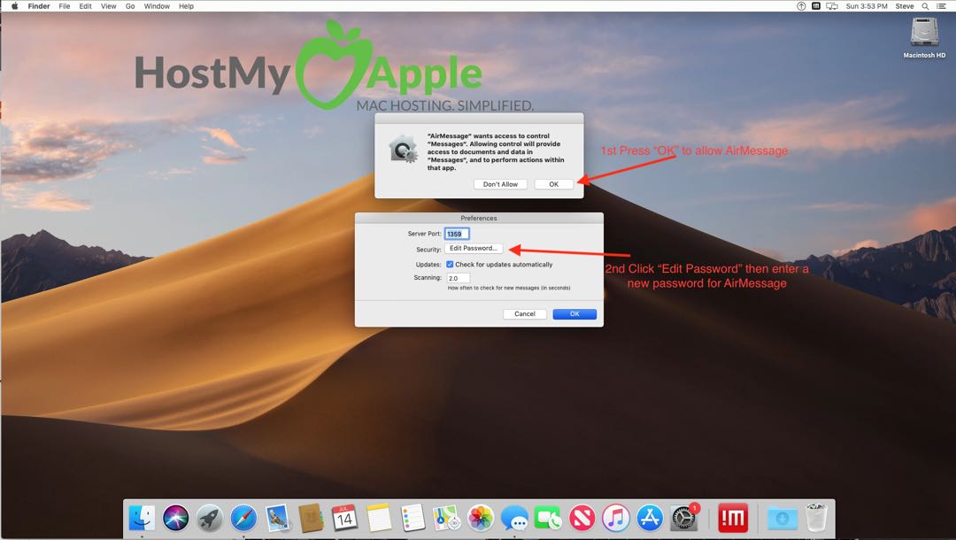The image size is (956, 540).
Task: Open the Edit menu
Action: (x=85, y=6)
